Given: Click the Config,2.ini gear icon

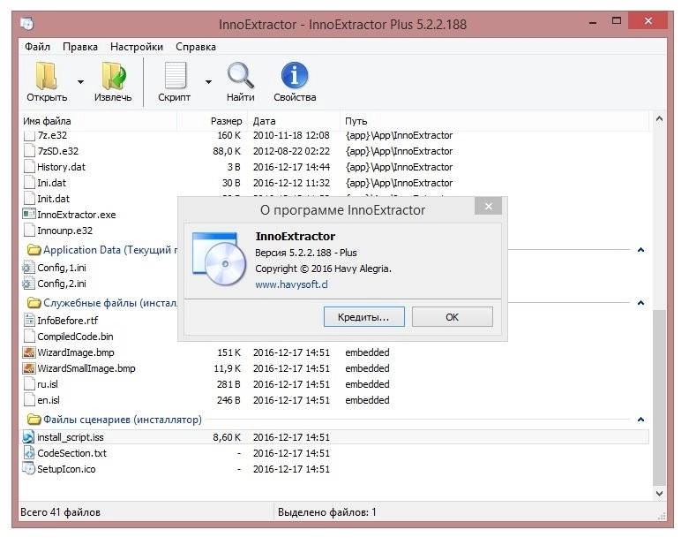Looking at the screenshot, I should pos(28,284).
